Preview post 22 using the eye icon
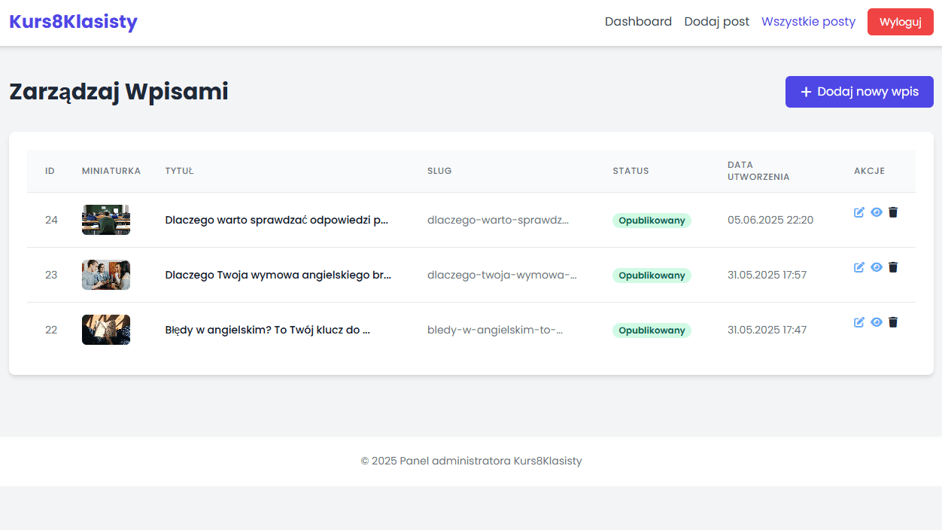This screenshot has width=942, height=530. pyautogui.click(x=877, y=322)
